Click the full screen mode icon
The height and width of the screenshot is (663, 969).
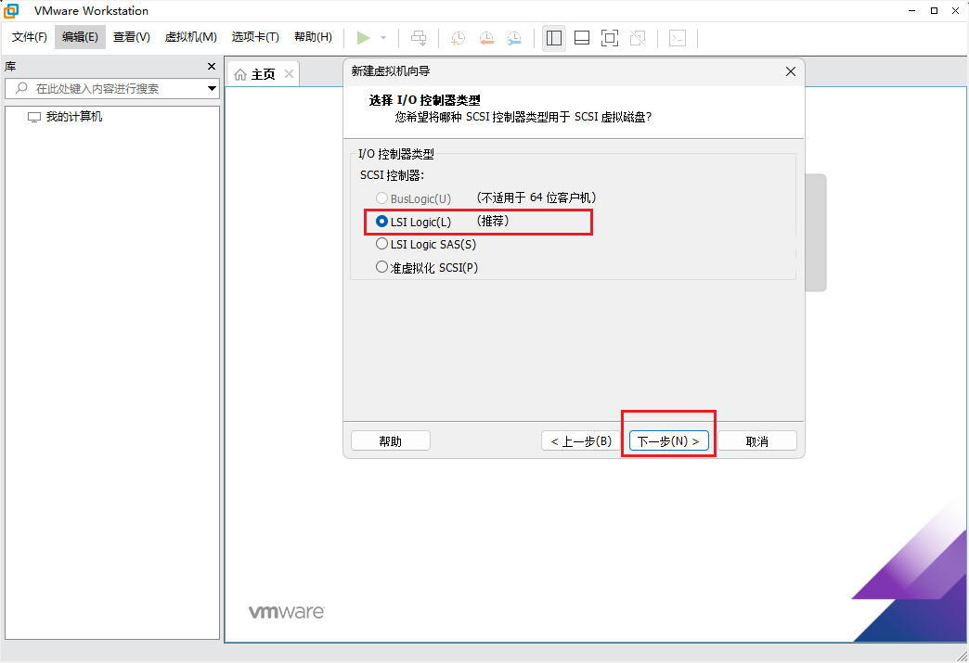click(609, 38)
